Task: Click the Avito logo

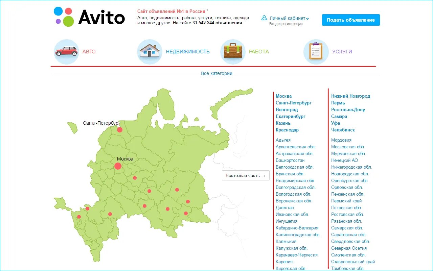Action: tap(89, 17)
